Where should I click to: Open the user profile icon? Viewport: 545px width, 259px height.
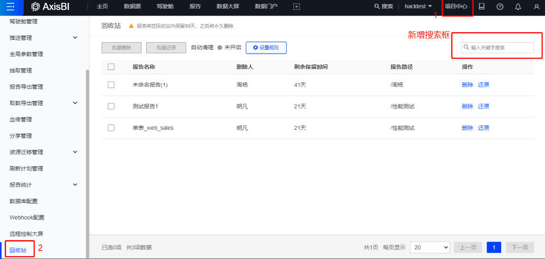click(x=536, y=7)
